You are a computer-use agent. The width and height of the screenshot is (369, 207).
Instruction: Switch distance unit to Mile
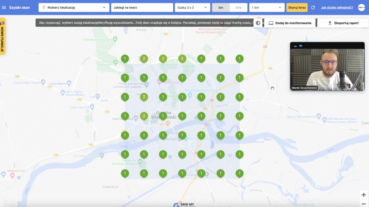point(238,8)
